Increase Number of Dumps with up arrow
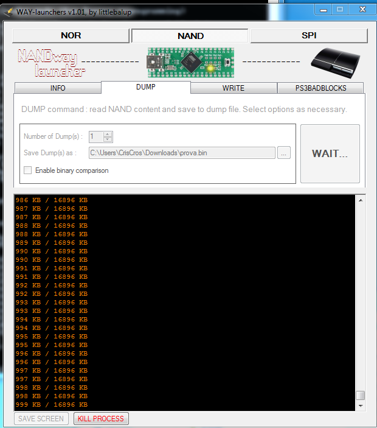The image size is (377, 428). [108, 135]
